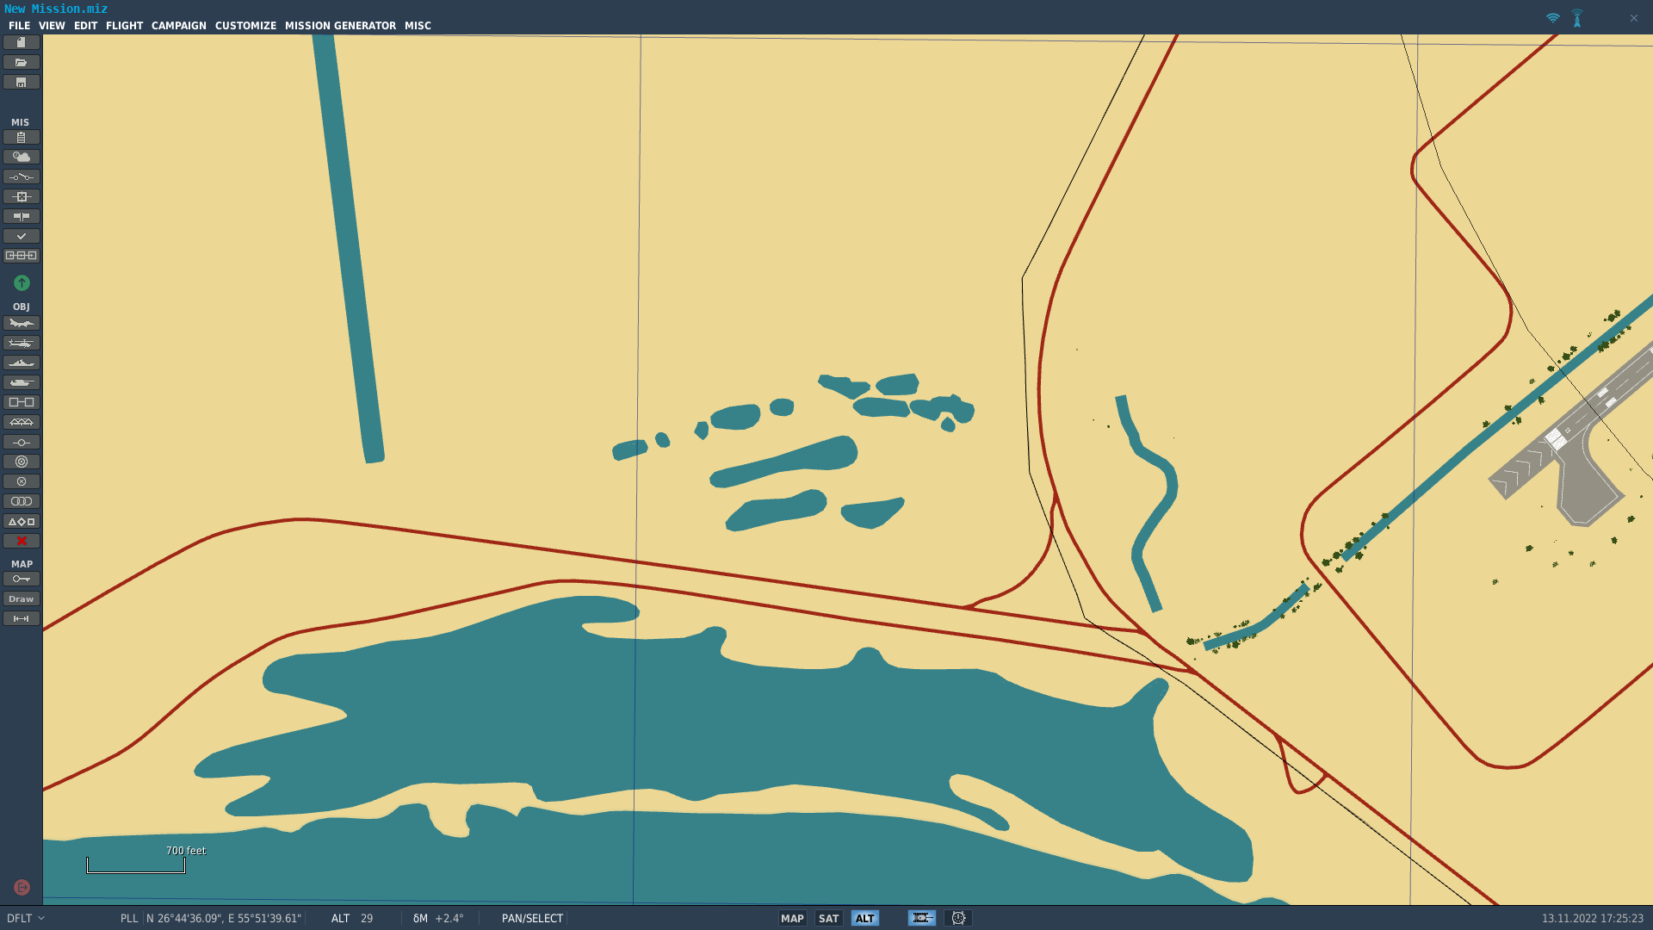Screen dimensions: 1653x930
Task: Click the coordinates N 26°44'36.09" readout
Action: (224, 918)
